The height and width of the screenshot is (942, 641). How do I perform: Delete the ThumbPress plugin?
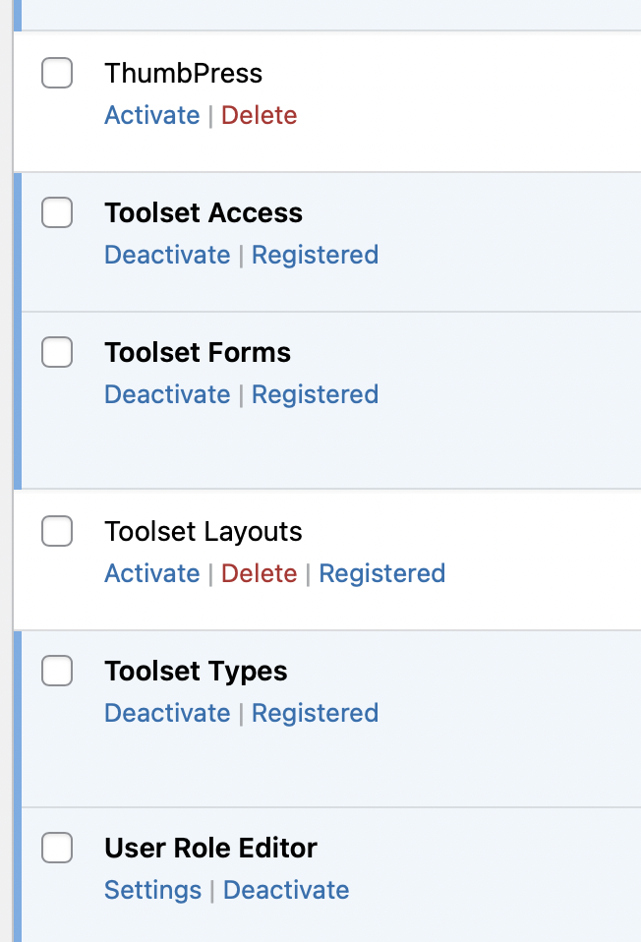(259, 115)
